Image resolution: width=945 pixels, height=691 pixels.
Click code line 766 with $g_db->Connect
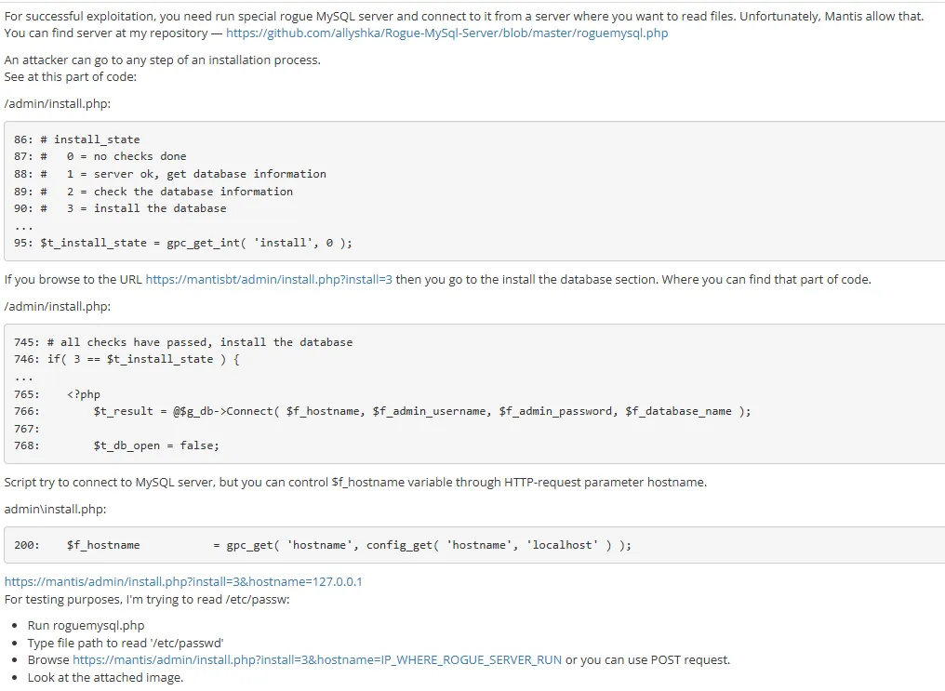click(x=382, y=411)
